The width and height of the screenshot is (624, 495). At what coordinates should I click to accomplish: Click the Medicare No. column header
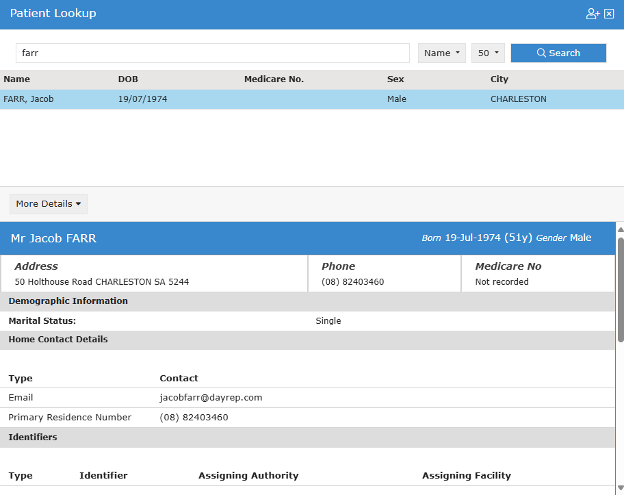pos(274,79)
